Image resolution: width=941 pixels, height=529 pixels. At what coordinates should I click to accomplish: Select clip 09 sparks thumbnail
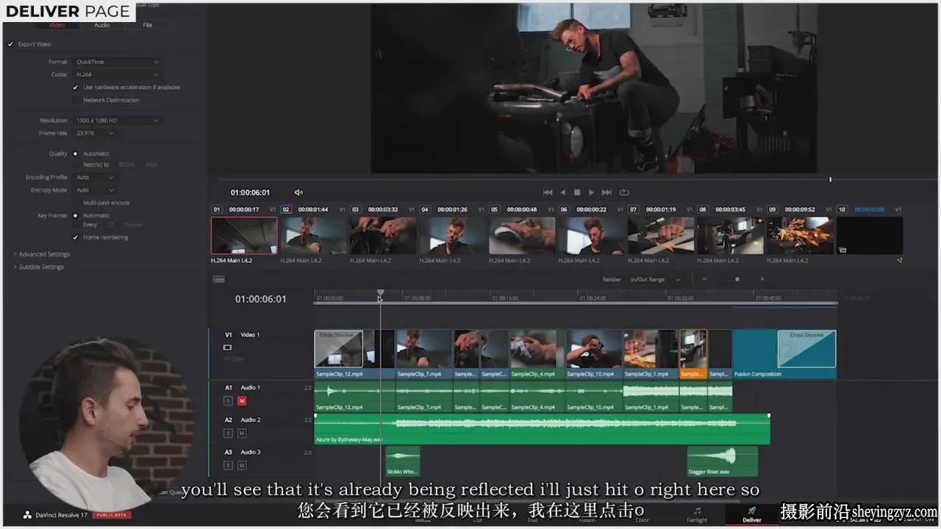pos(800,236)
